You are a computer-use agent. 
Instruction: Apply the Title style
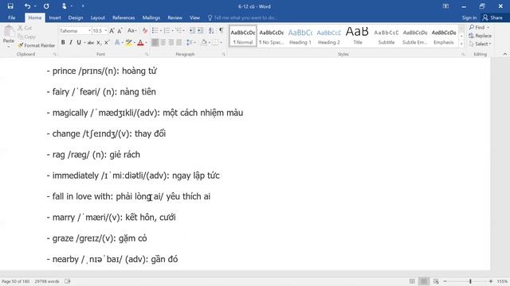tap(358, 37)
